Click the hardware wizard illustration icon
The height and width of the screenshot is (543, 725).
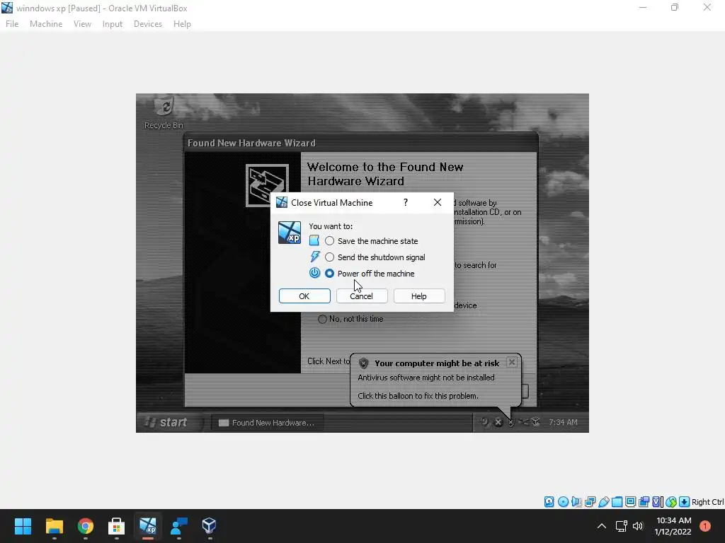pyautogui.click(x=267, y=186)
